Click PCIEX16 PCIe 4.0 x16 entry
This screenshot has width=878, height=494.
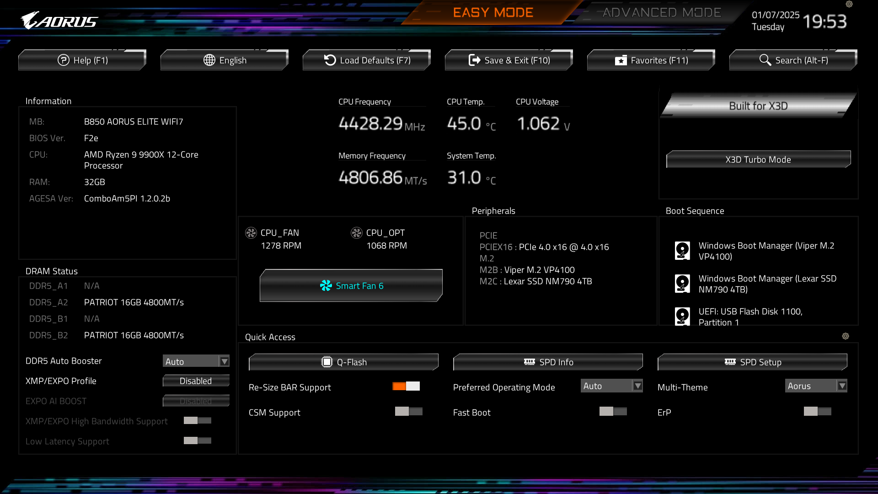[544, 247]
